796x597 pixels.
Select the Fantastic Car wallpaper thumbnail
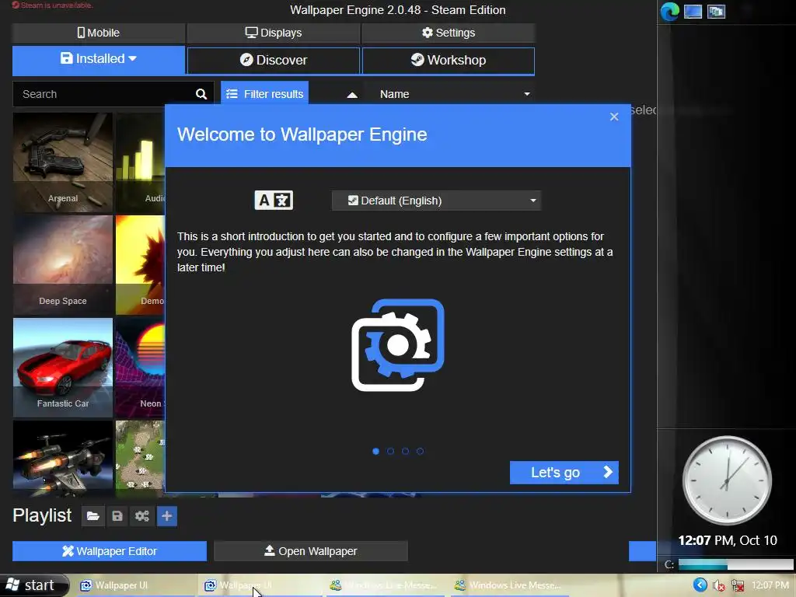(x=63, y=368)
